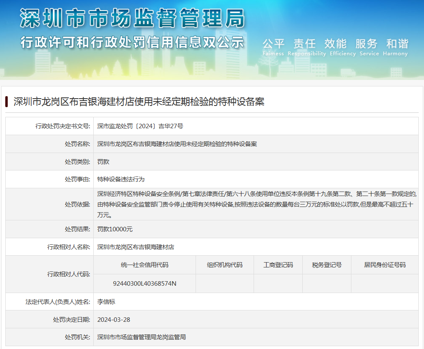424x349 pixels.
Task: Click the 处罚依据 legal basis paragraph
Action: 255,204
